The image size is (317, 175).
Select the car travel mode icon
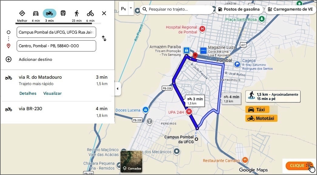click(36, 13)
